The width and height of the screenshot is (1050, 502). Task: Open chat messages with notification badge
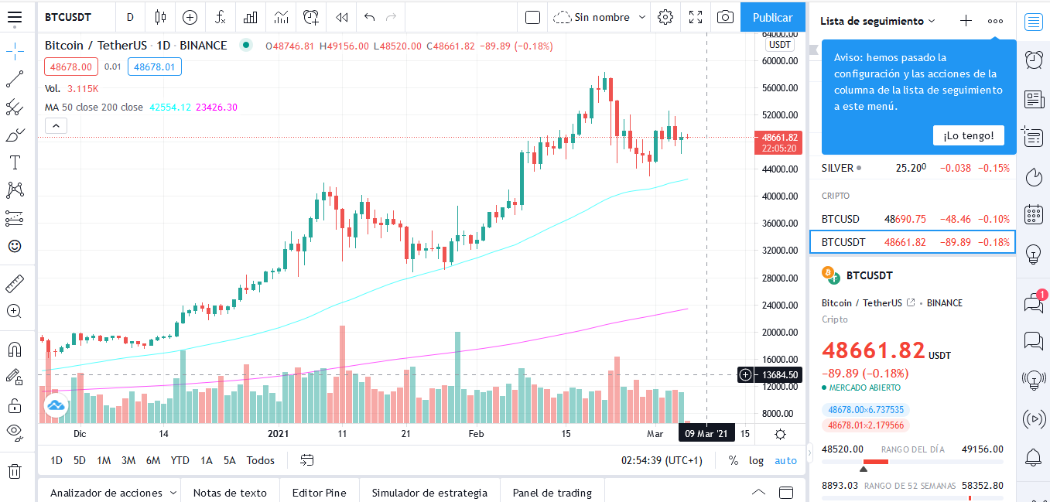coord(1033,302)
